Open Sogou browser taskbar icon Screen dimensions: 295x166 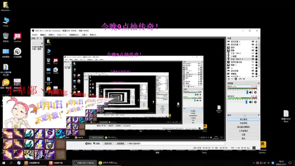(x=19, y=163)
